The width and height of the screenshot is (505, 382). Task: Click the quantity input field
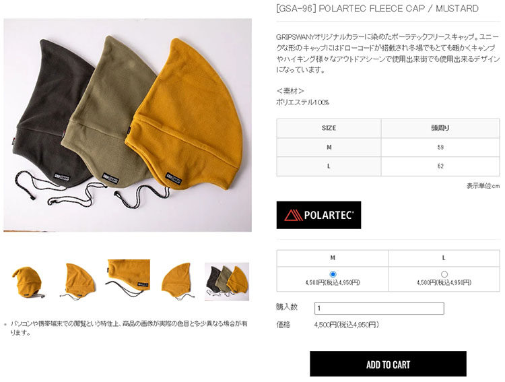[x=379, y=308]
